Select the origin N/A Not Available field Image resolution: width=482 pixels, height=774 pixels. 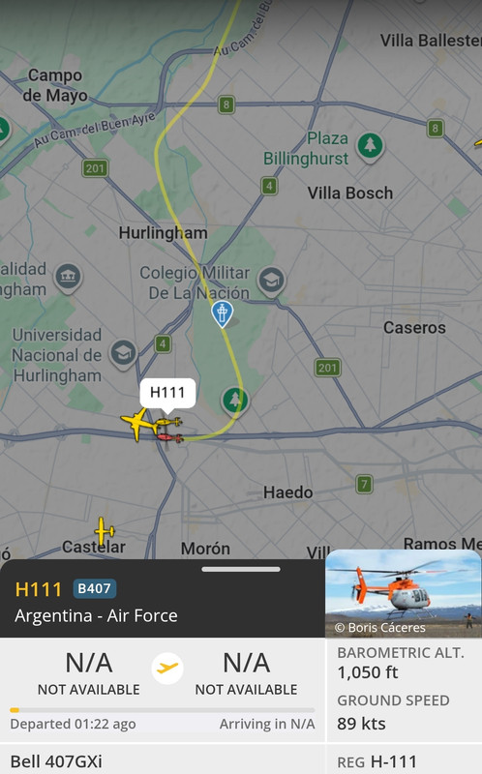(89, 673)
